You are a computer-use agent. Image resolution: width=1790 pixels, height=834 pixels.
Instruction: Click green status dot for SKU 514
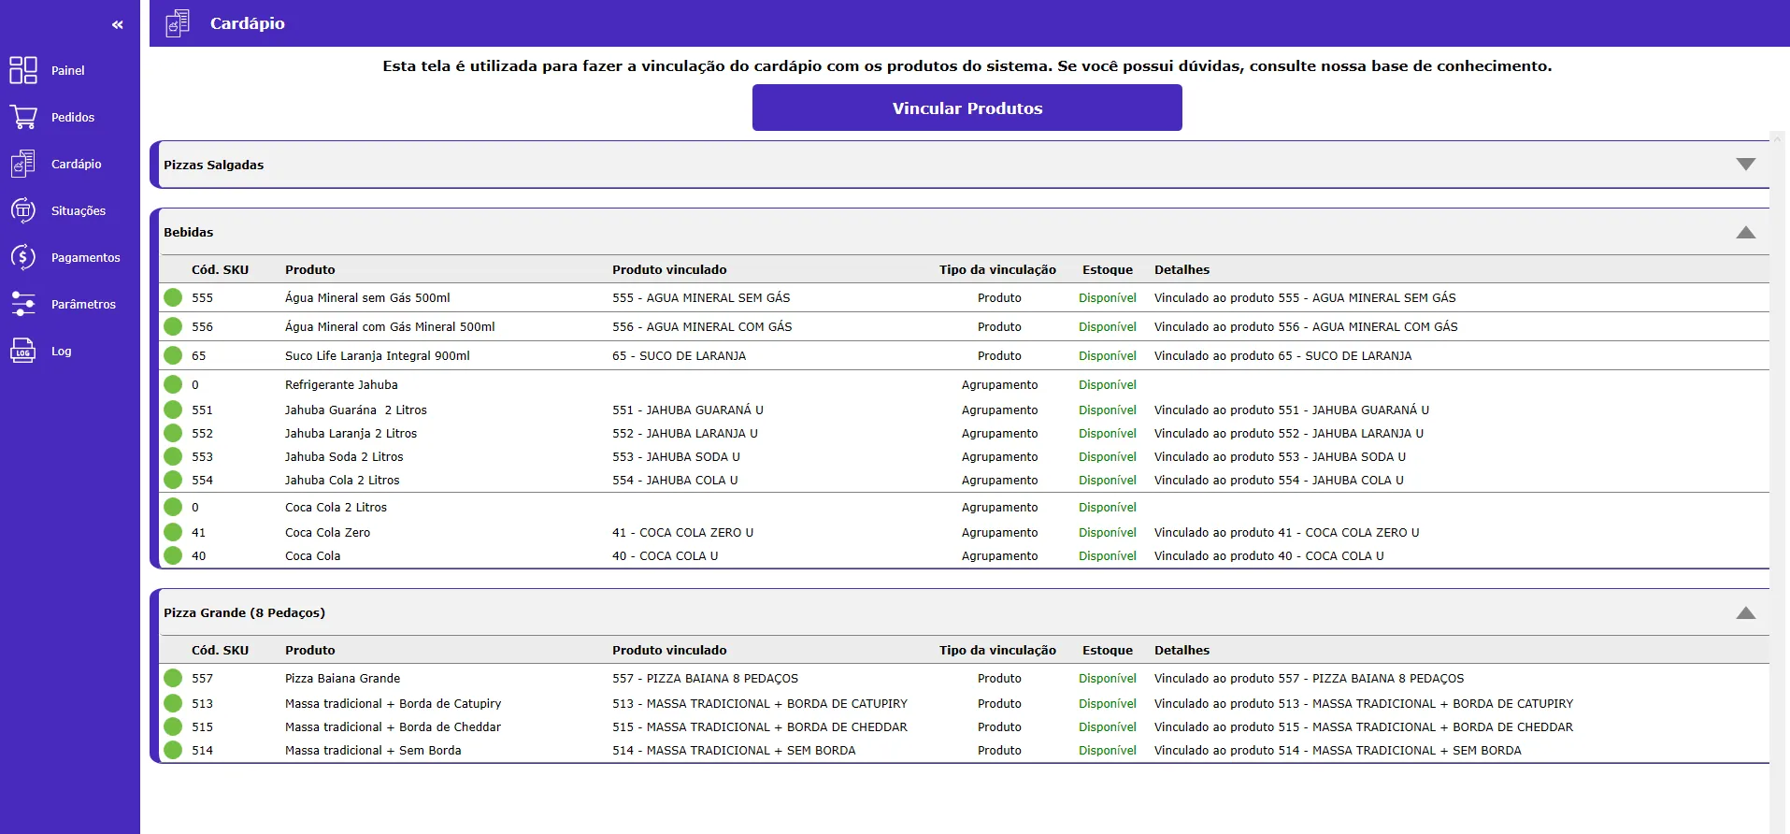[173, 750]
